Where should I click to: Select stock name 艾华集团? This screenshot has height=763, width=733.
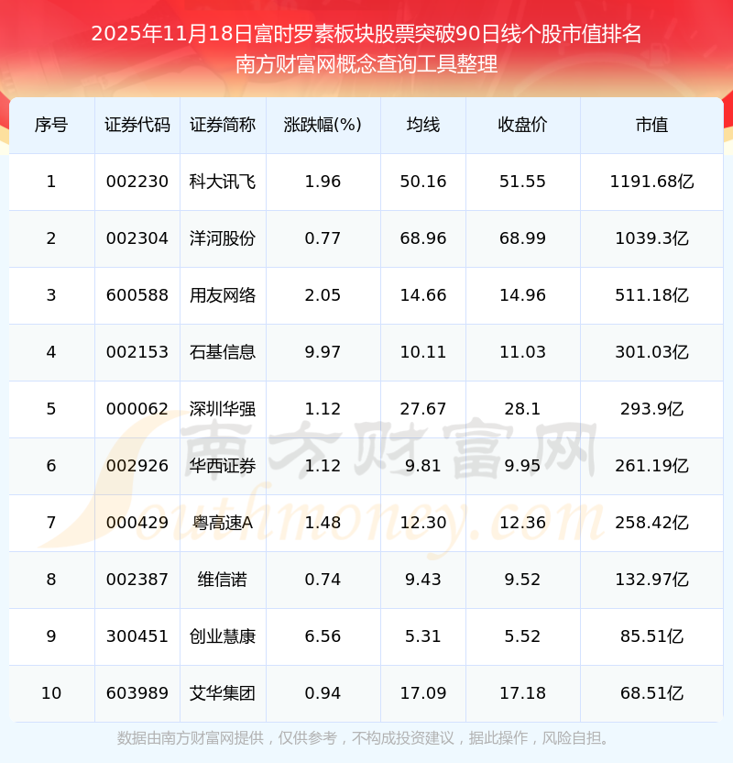(223, 693)
